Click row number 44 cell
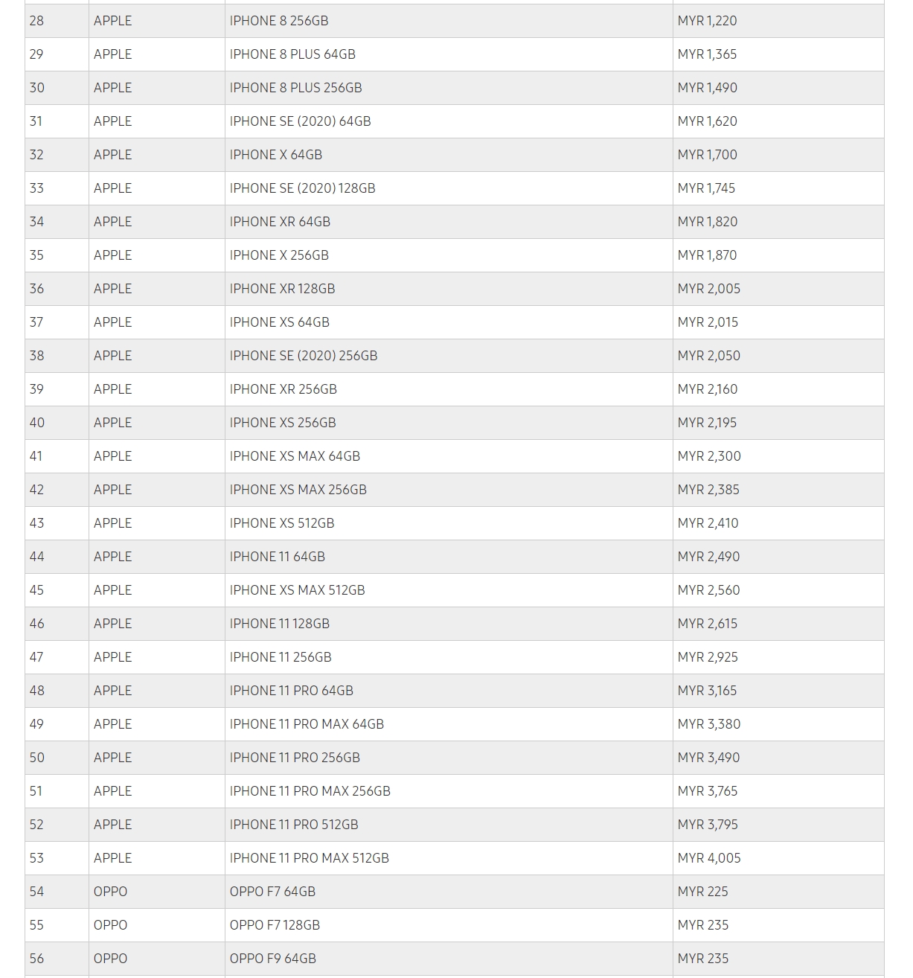Viewport: 913px width, 978px height. (x=37, y=557)
